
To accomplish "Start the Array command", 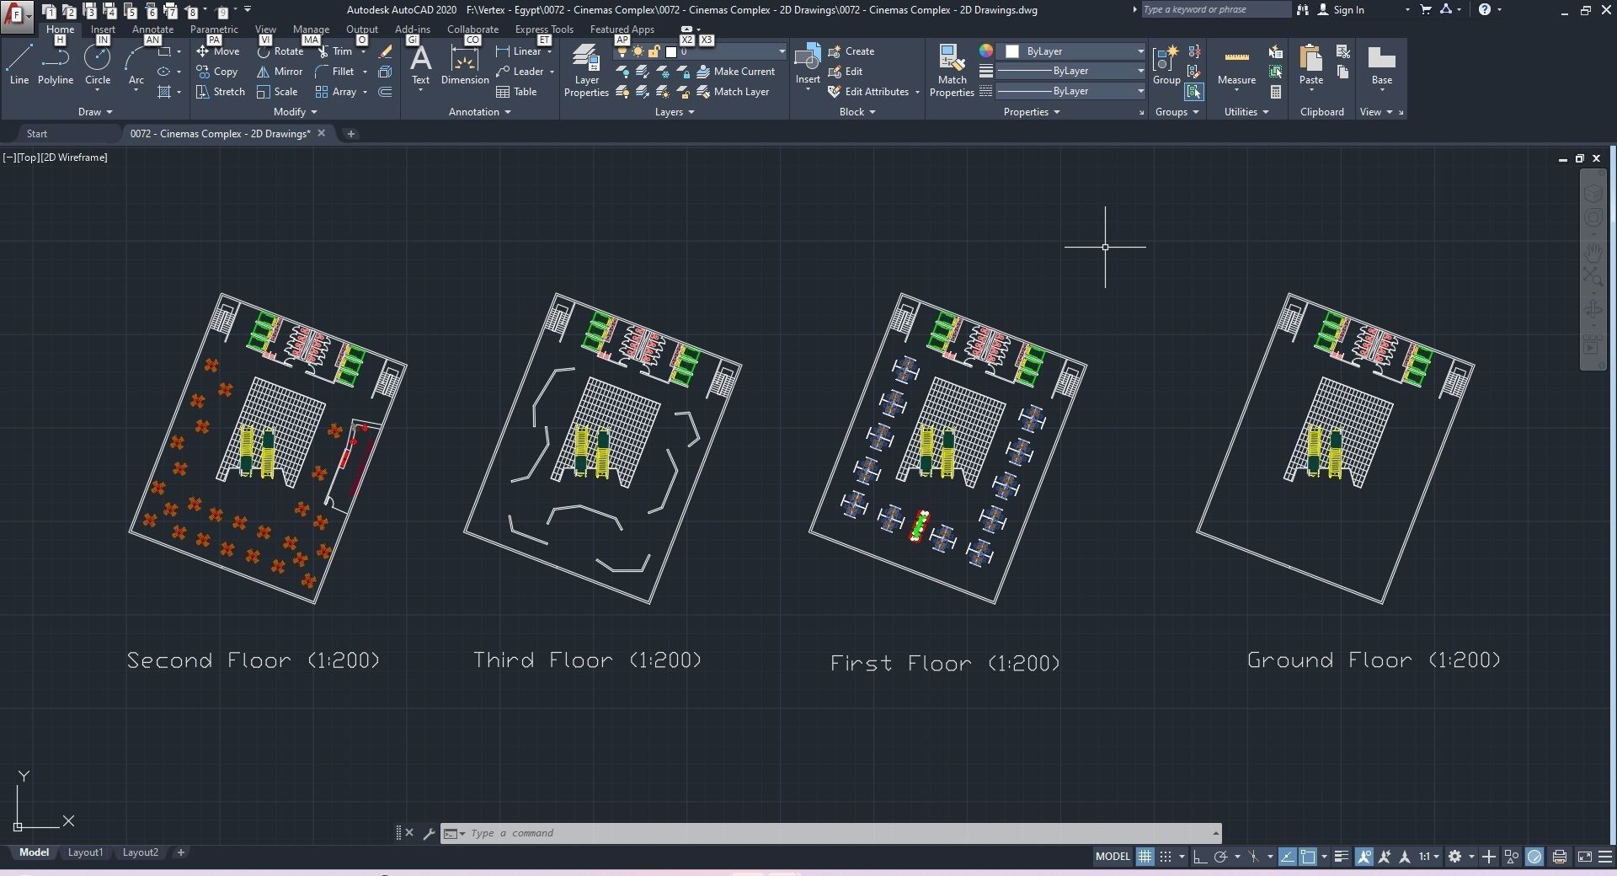I will 336,92.
